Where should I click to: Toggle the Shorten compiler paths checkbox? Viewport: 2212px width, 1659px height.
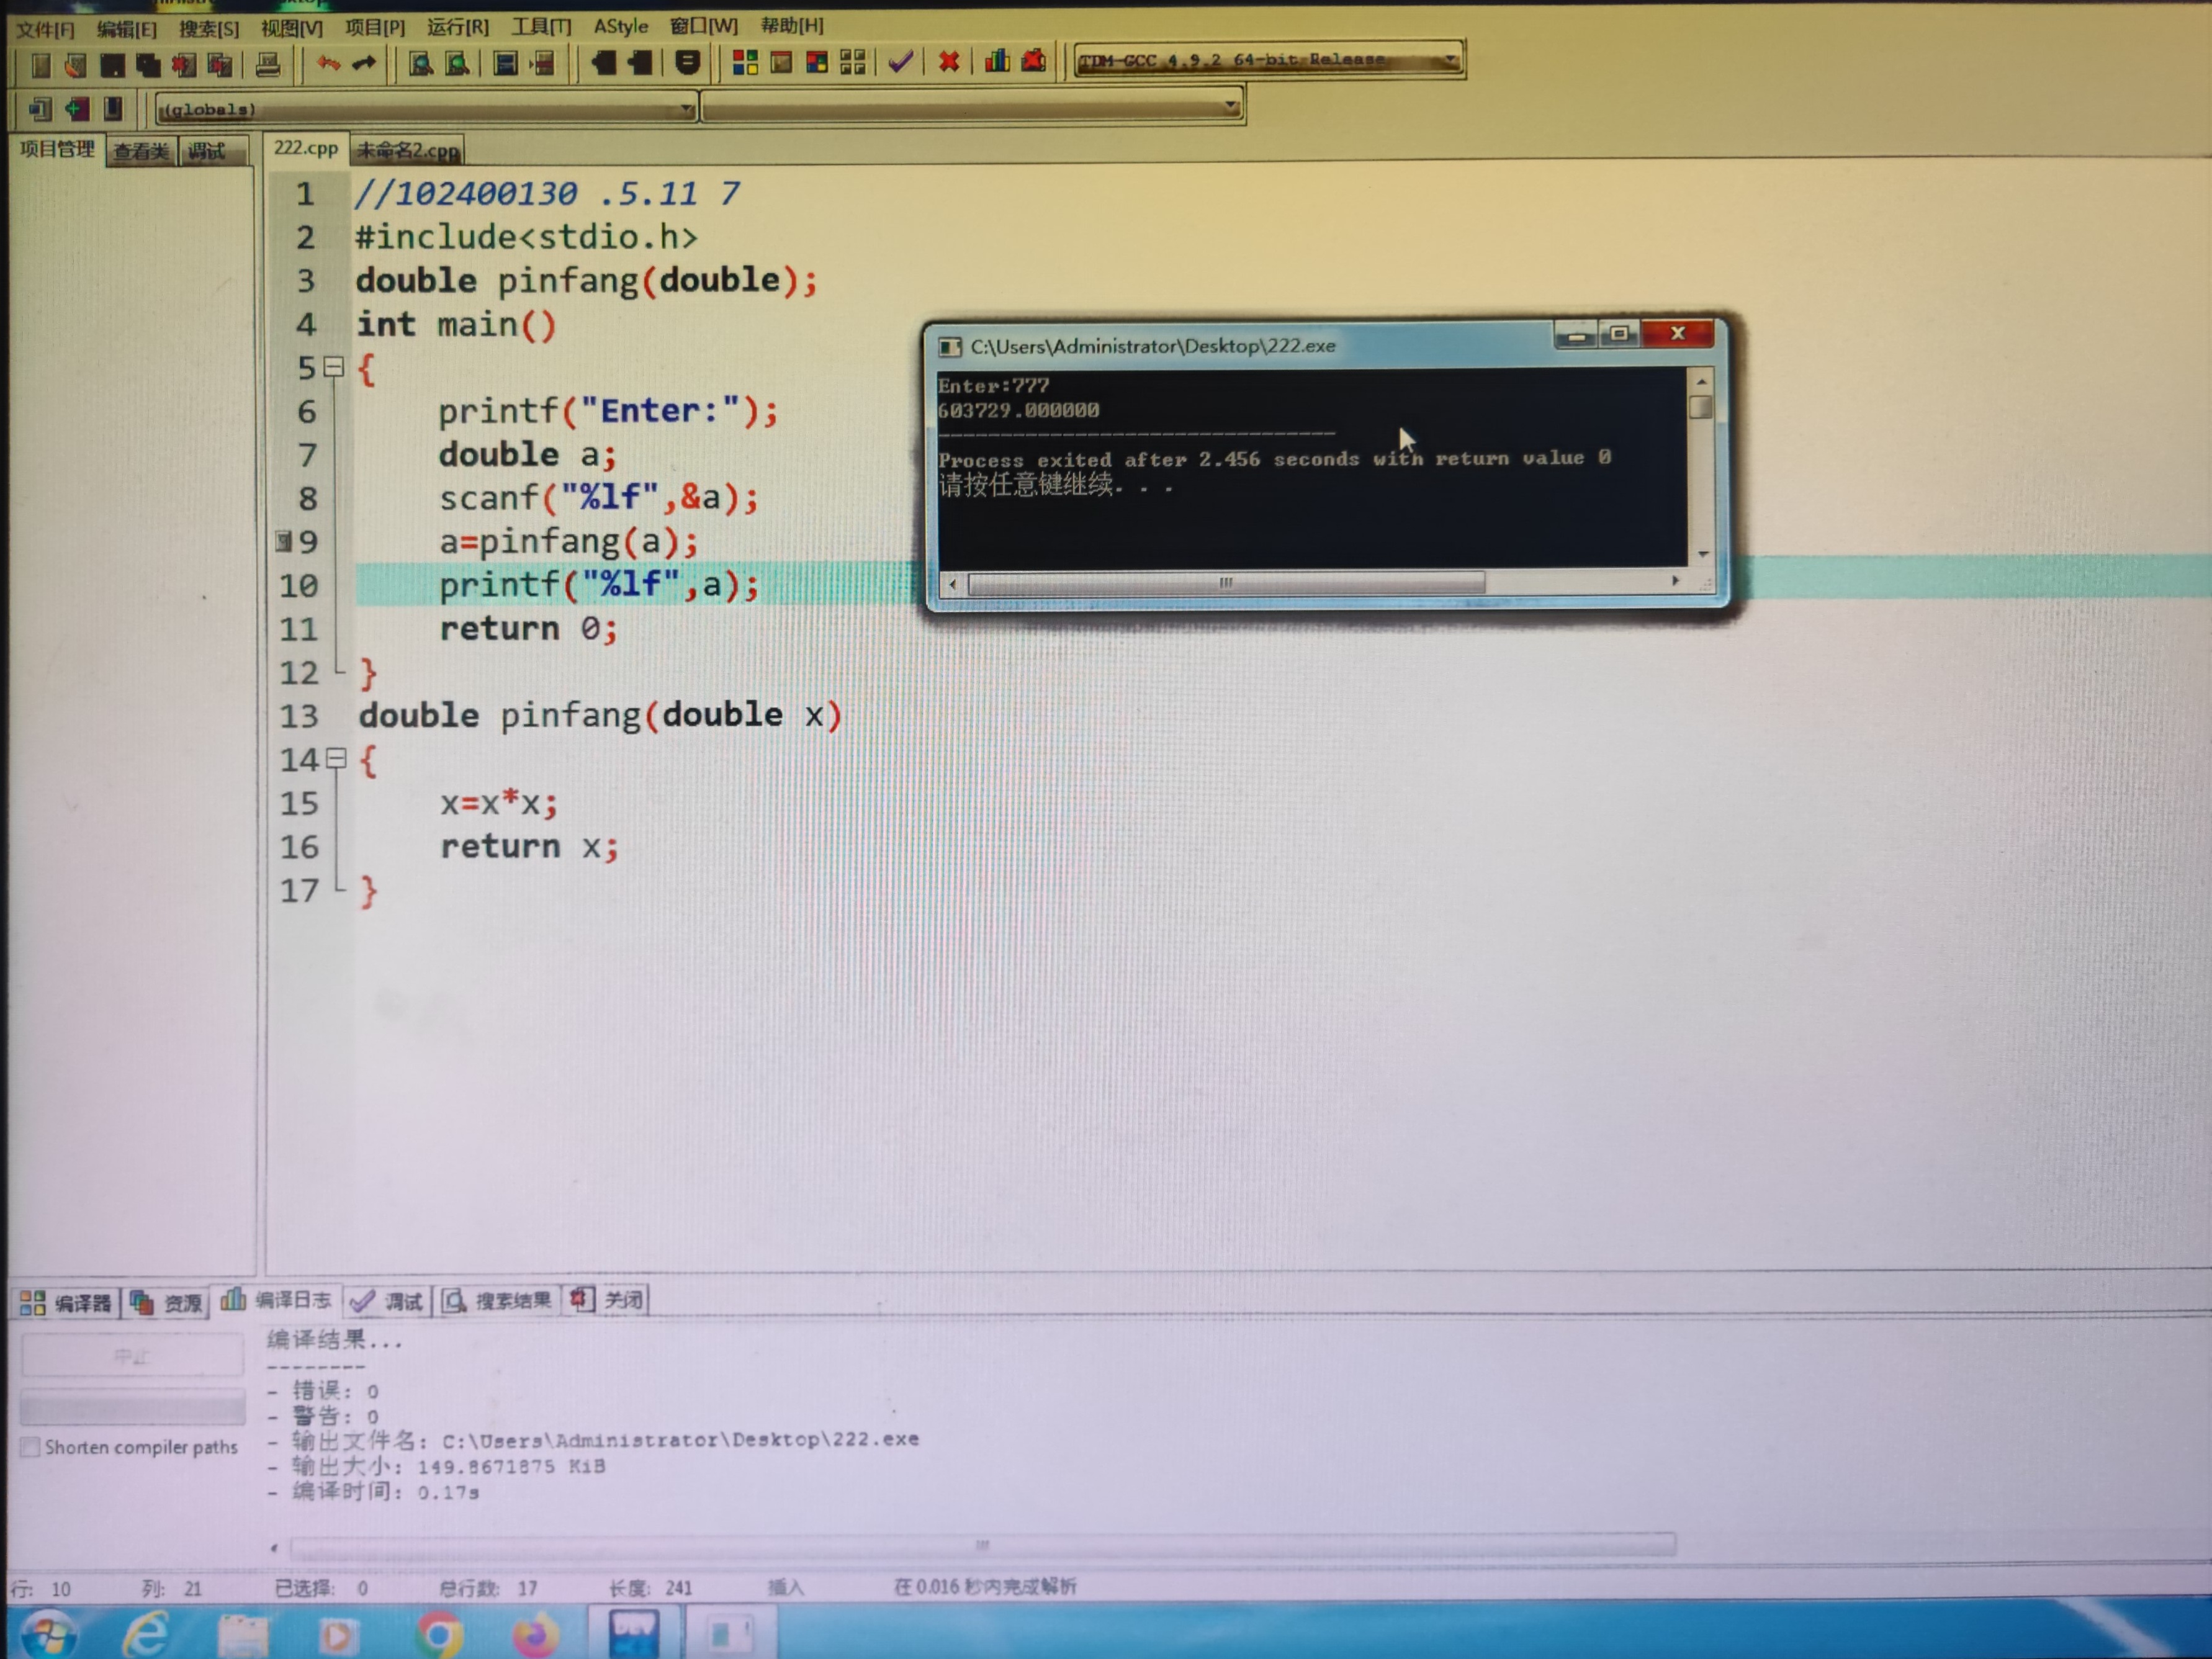click(x=31, y=1447)
